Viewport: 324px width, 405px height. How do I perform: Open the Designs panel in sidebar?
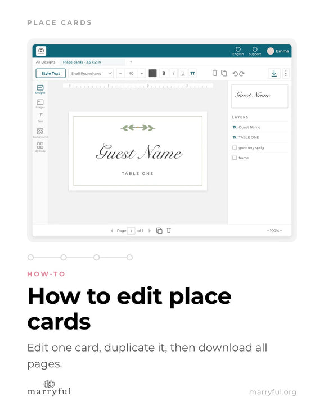tap(40, 89)
